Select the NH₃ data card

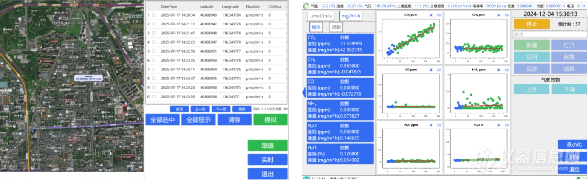tap(340, 110)
